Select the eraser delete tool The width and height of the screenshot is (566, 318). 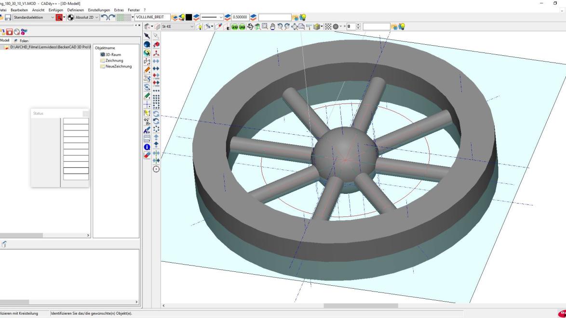coord(148,155)
